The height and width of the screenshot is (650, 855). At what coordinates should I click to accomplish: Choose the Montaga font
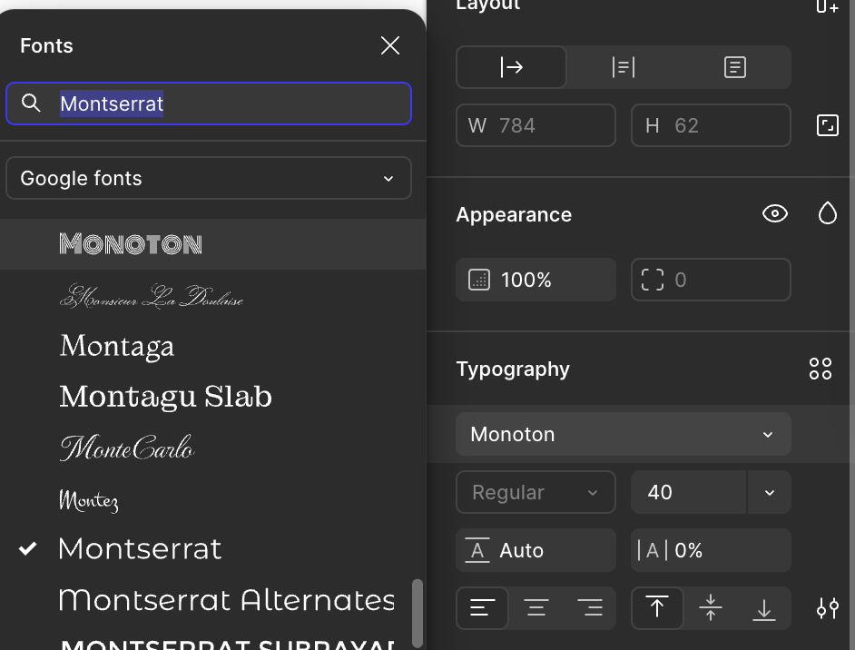(x=212, y=346)
